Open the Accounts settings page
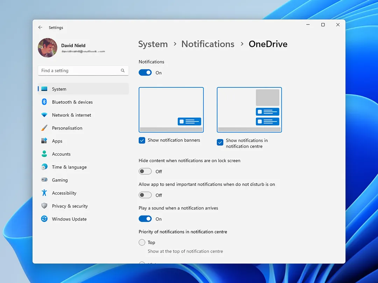378x283 pixels. (83, 154)
